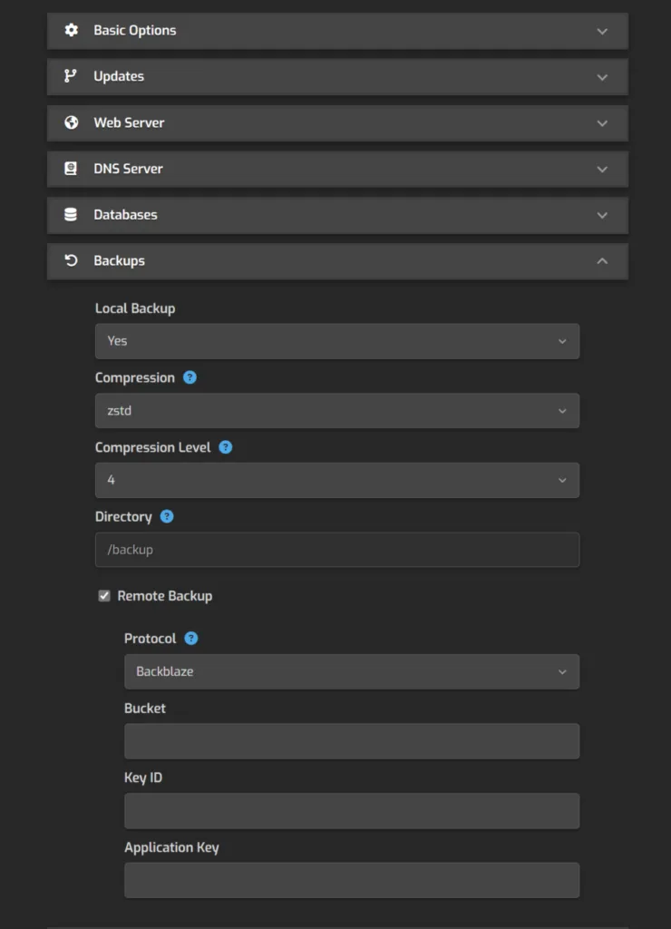Viewport: 671px width, 929px height.
Task: Click the DNS Server header title
Action: point(128,169)
